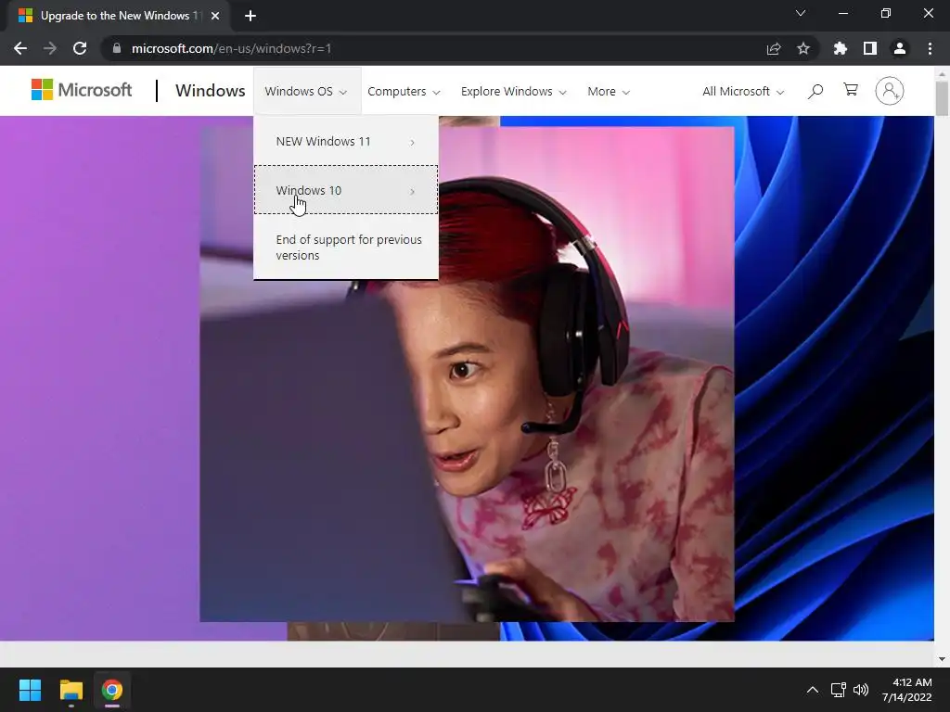Expand the Explore Windows dropdown
This screenshot has height=712, width=950.
tap(513, 92)
